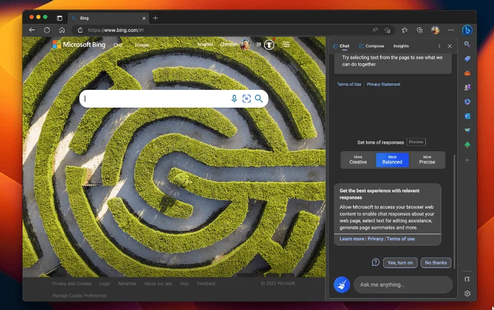Click Yes, turn on button
This screenshot has width=494, height=310.
400,263
